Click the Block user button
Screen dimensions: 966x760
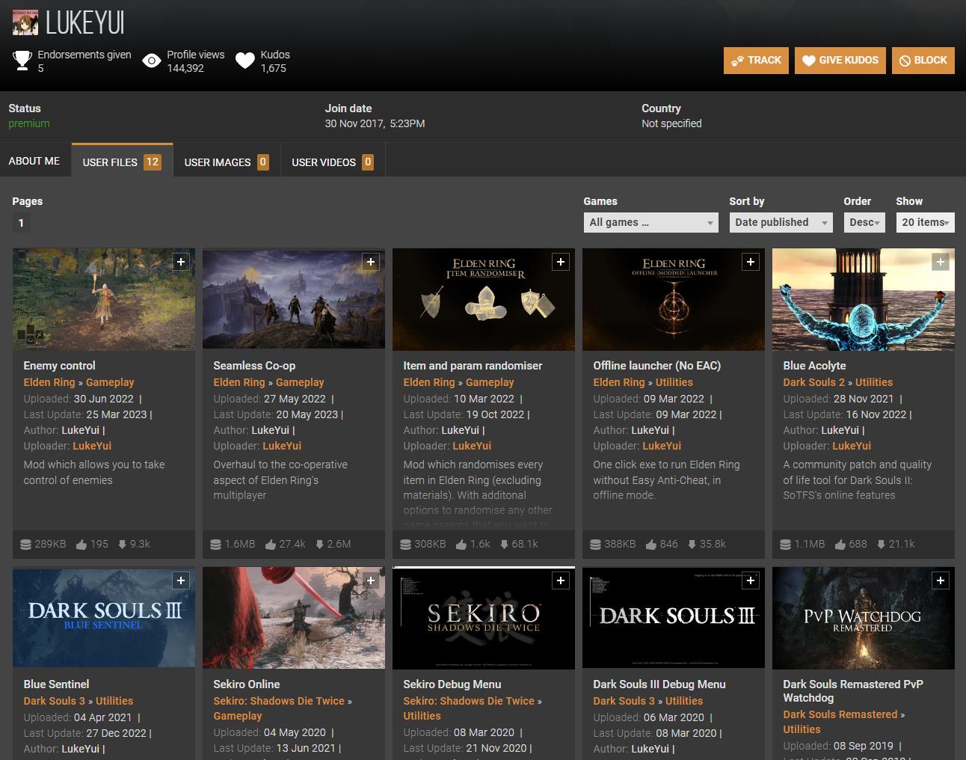point(923,61)
